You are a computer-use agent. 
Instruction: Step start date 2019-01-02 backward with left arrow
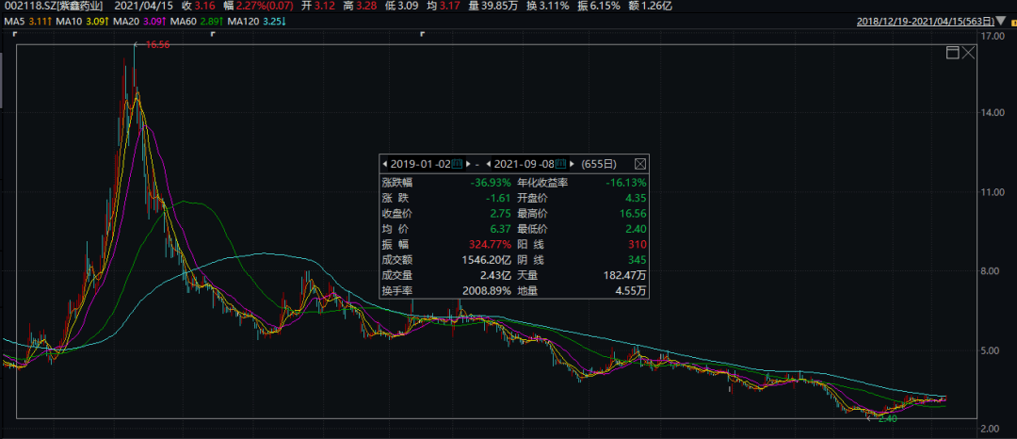coord(384,164)
